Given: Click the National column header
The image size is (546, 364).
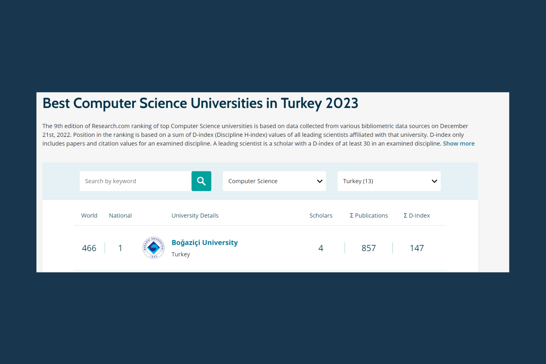Looking at the screenshot, I should point(120,215).
